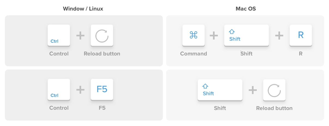Click the Ctrl key paired with reload key

[x=59, y=36]
